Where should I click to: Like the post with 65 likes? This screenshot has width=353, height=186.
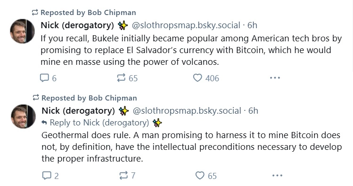[206, 176]
